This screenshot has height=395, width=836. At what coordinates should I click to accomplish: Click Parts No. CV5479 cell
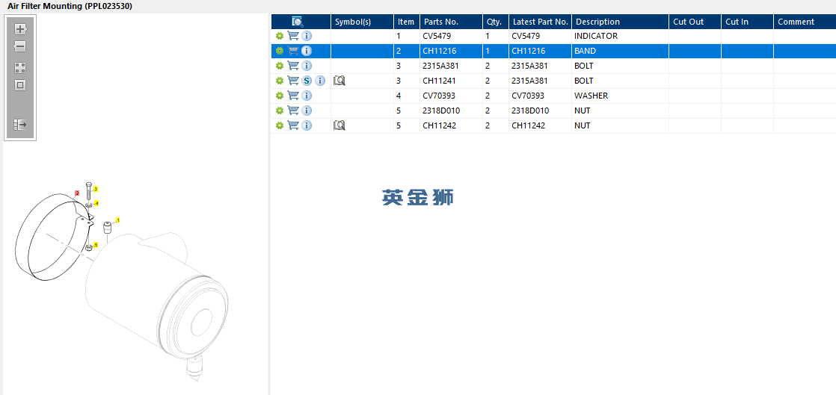point(451,36)
